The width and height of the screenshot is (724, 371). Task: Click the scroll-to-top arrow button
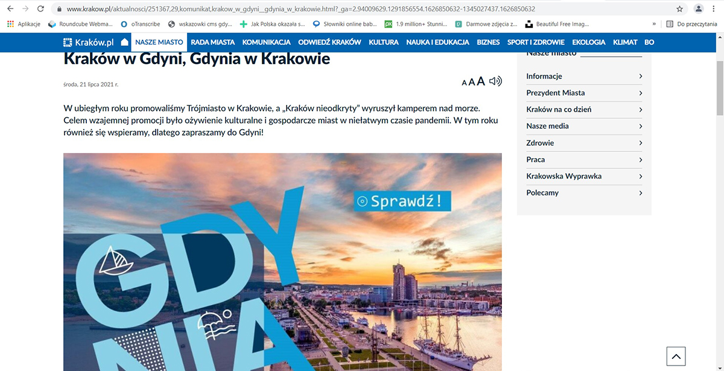pyautogui.click(x=676, y=357)
